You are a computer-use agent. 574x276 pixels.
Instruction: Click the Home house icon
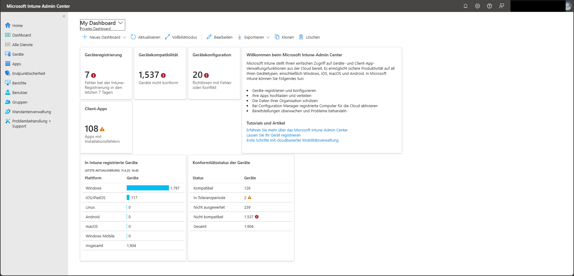pyautogui.click(x=8, y=25)
